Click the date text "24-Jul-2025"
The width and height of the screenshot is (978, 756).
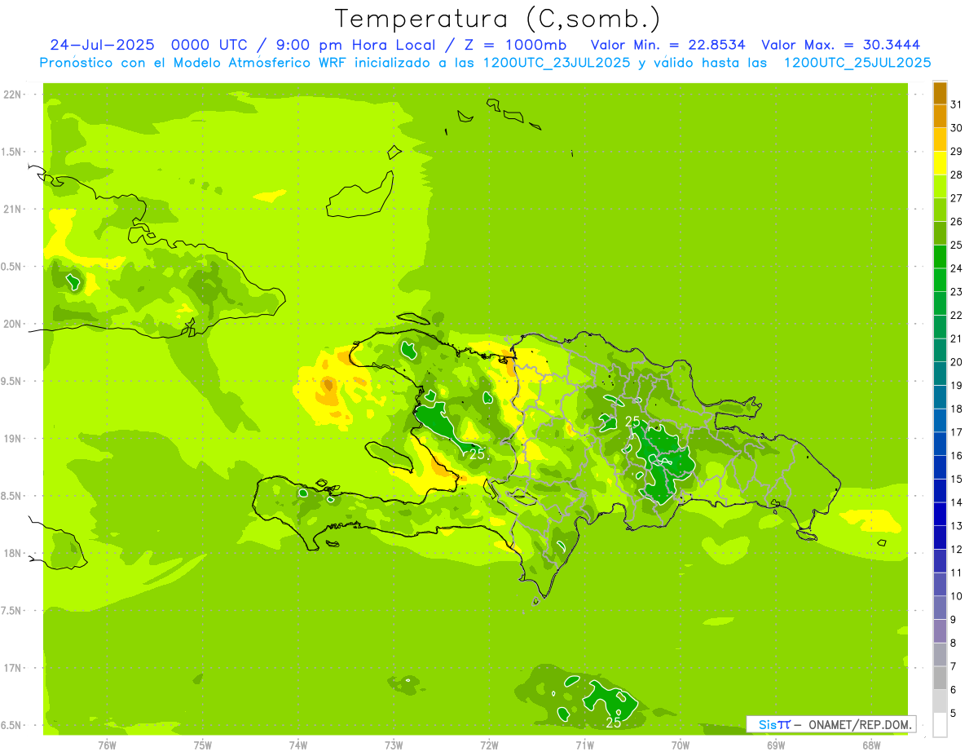101,45
